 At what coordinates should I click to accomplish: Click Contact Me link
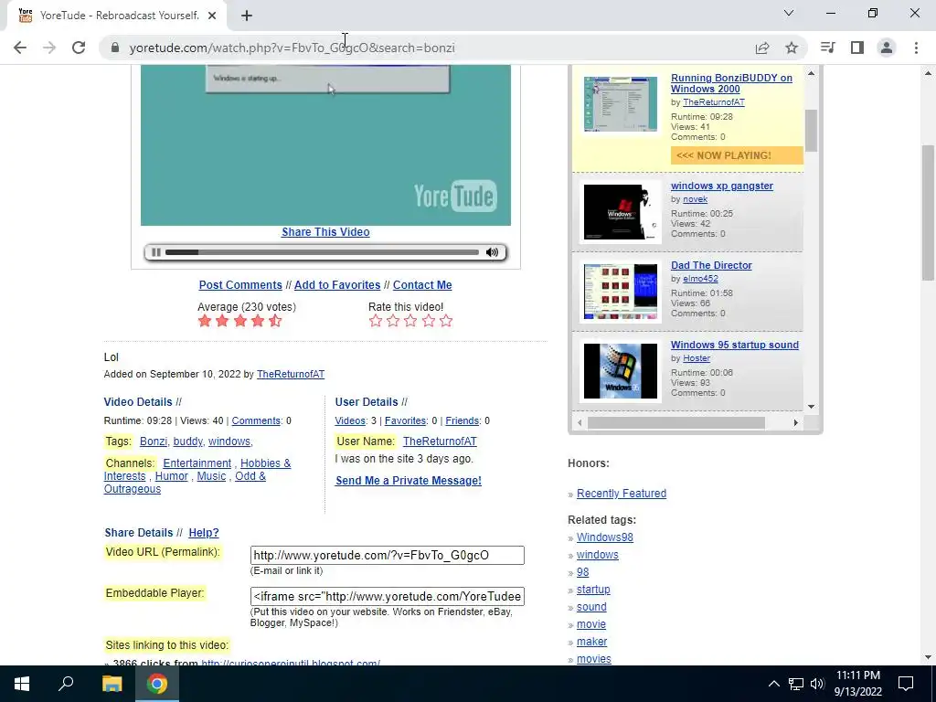422,285
